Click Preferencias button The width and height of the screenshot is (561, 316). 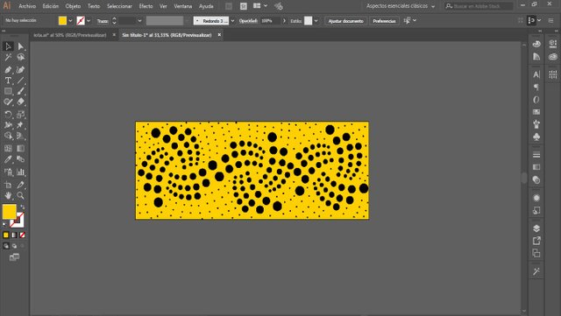click(x=384, y=21)
